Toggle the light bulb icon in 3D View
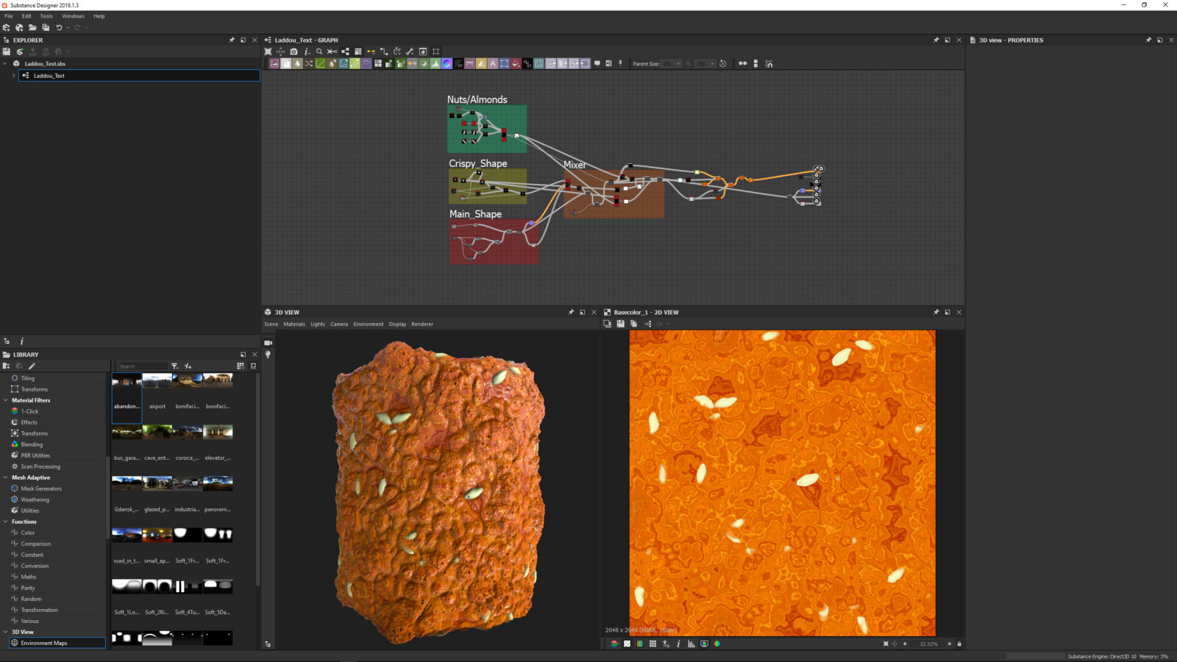Image resolution: width=1177 pixels, height=662 pixels. (x=268, y=355)
